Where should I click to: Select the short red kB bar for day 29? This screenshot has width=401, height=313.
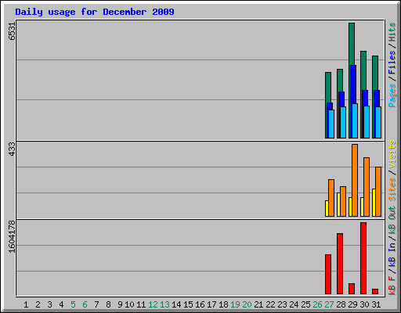point(352,289)
